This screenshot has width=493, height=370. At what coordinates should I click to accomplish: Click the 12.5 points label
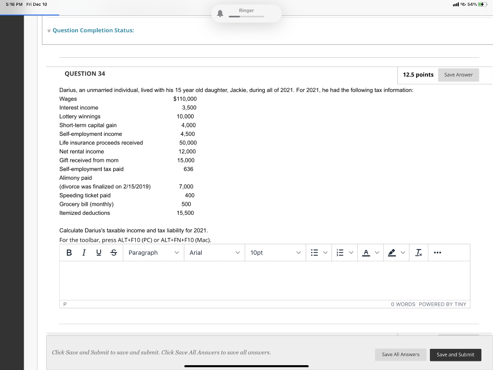click(418, 75)
